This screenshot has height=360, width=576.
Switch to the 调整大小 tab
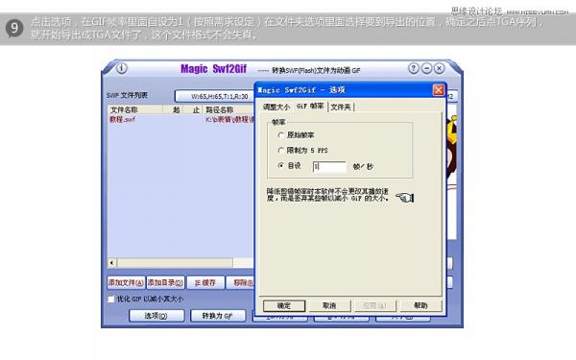pos(276,107)
